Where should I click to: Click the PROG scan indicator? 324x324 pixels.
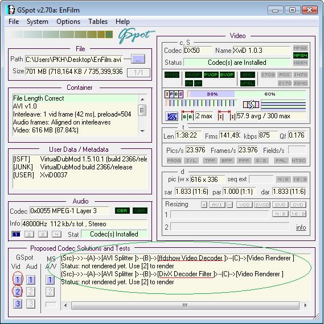(x=174, y=160)
